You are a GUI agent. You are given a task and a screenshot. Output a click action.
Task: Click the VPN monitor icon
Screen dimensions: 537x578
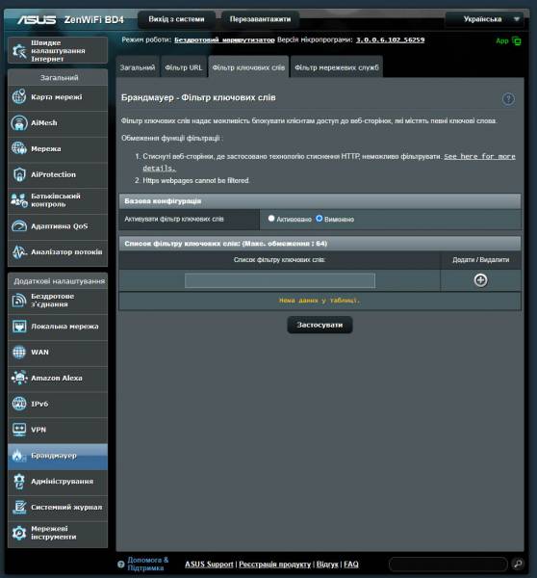pyautogui.click(x=19, y=430)
